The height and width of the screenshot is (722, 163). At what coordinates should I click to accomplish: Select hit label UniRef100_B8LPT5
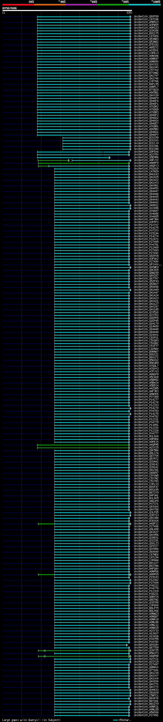(146, 608)
